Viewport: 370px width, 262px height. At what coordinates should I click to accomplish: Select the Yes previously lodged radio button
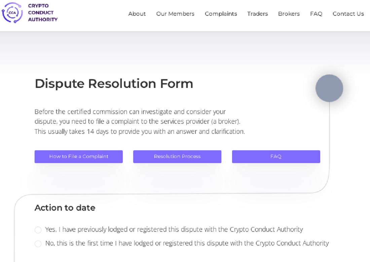pyautogui.click(x=38, y=230)
